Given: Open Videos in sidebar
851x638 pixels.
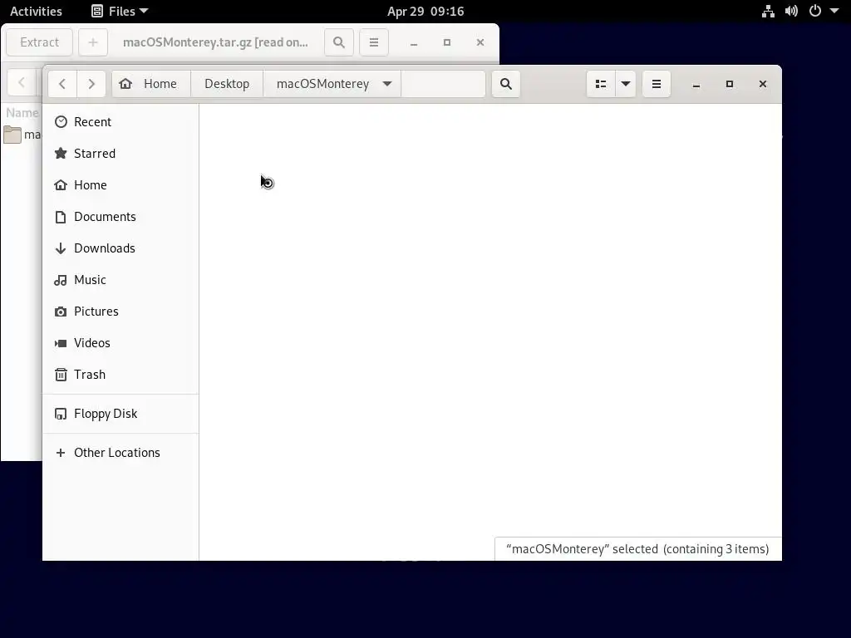Looking at the screenshot, I should click(121, 343).
